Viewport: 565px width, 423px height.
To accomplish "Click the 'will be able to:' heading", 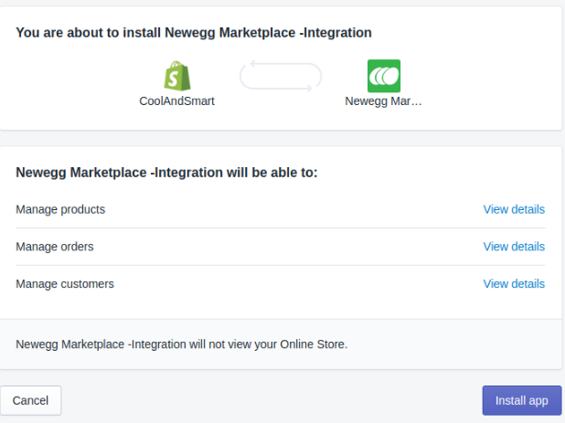I will click(x=166, y=173).
